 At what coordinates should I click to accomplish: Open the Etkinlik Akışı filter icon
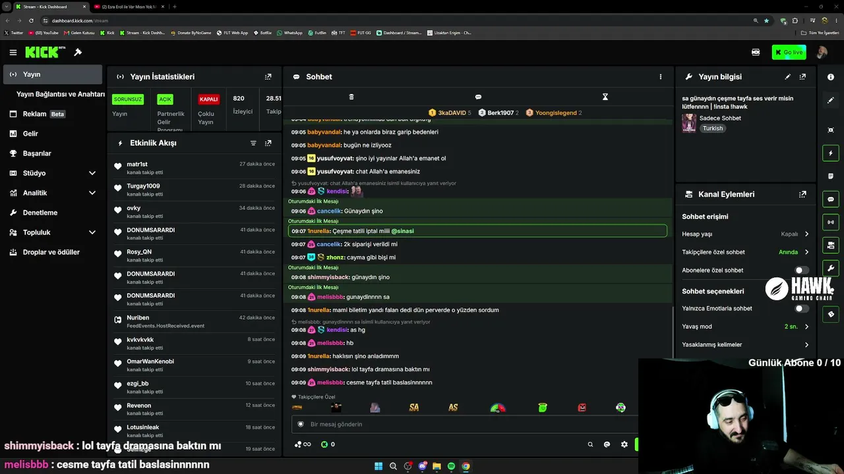point(253,143)
